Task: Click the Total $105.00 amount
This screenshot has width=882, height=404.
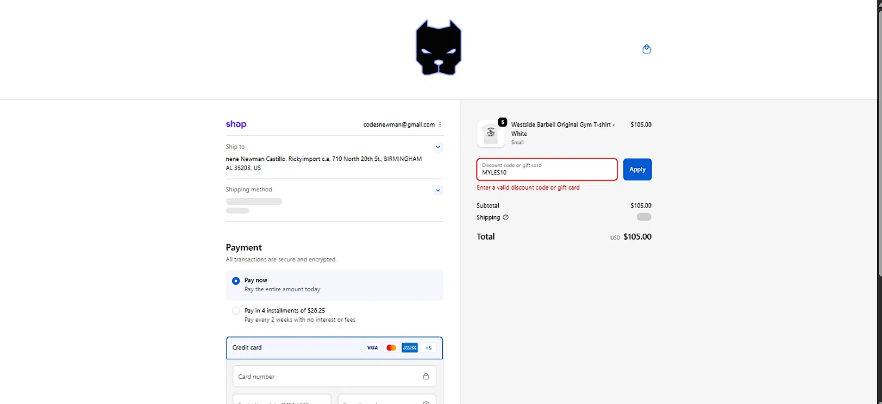Action: coord(637,237)
